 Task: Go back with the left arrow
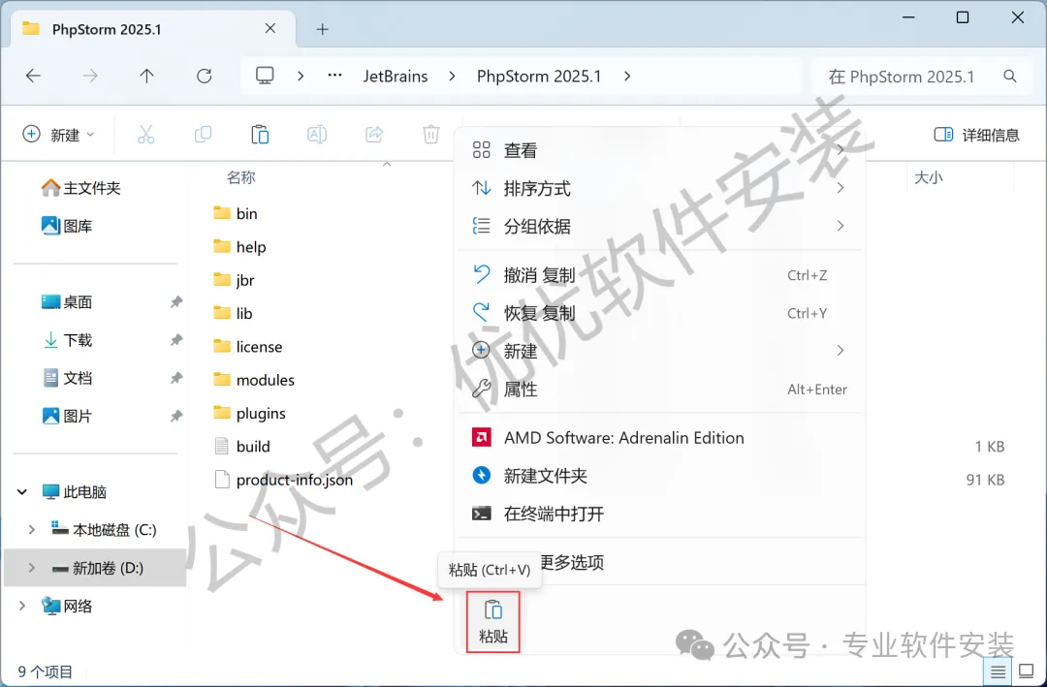[33, 77]
